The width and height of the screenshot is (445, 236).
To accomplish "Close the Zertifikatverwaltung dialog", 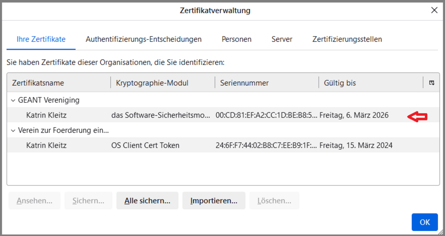I will click(x=434, y=10).
